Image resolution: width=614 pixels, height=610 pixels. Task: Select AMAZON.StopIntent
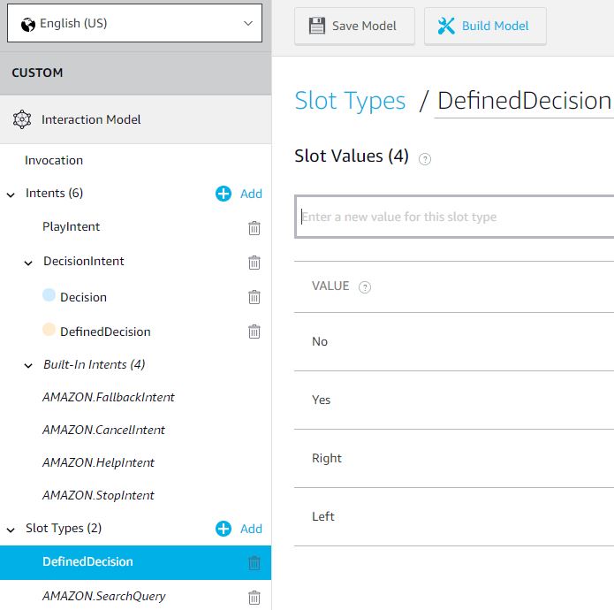(x=98, y=495)
